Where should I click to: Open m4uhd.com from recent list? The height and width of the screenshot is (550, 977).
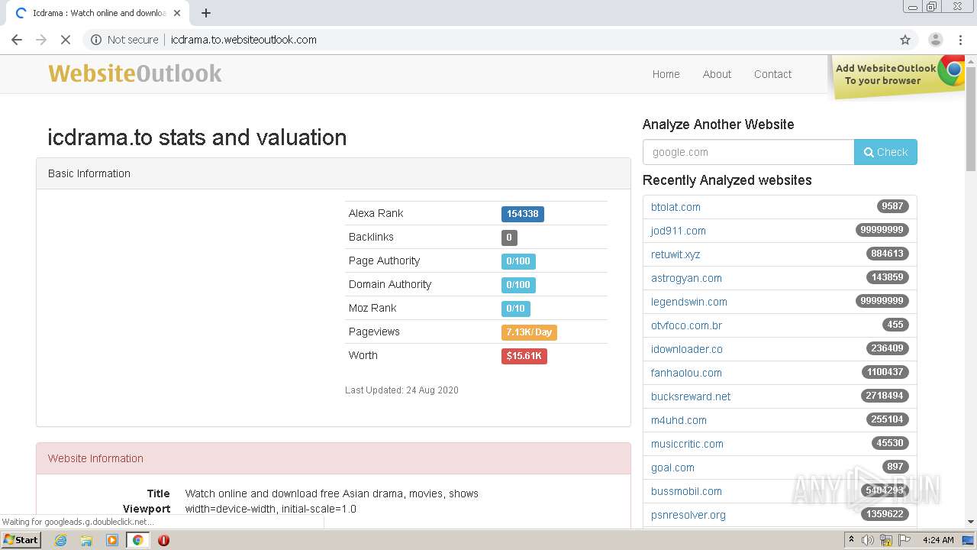pyautogui.click(x=679, y=420)
